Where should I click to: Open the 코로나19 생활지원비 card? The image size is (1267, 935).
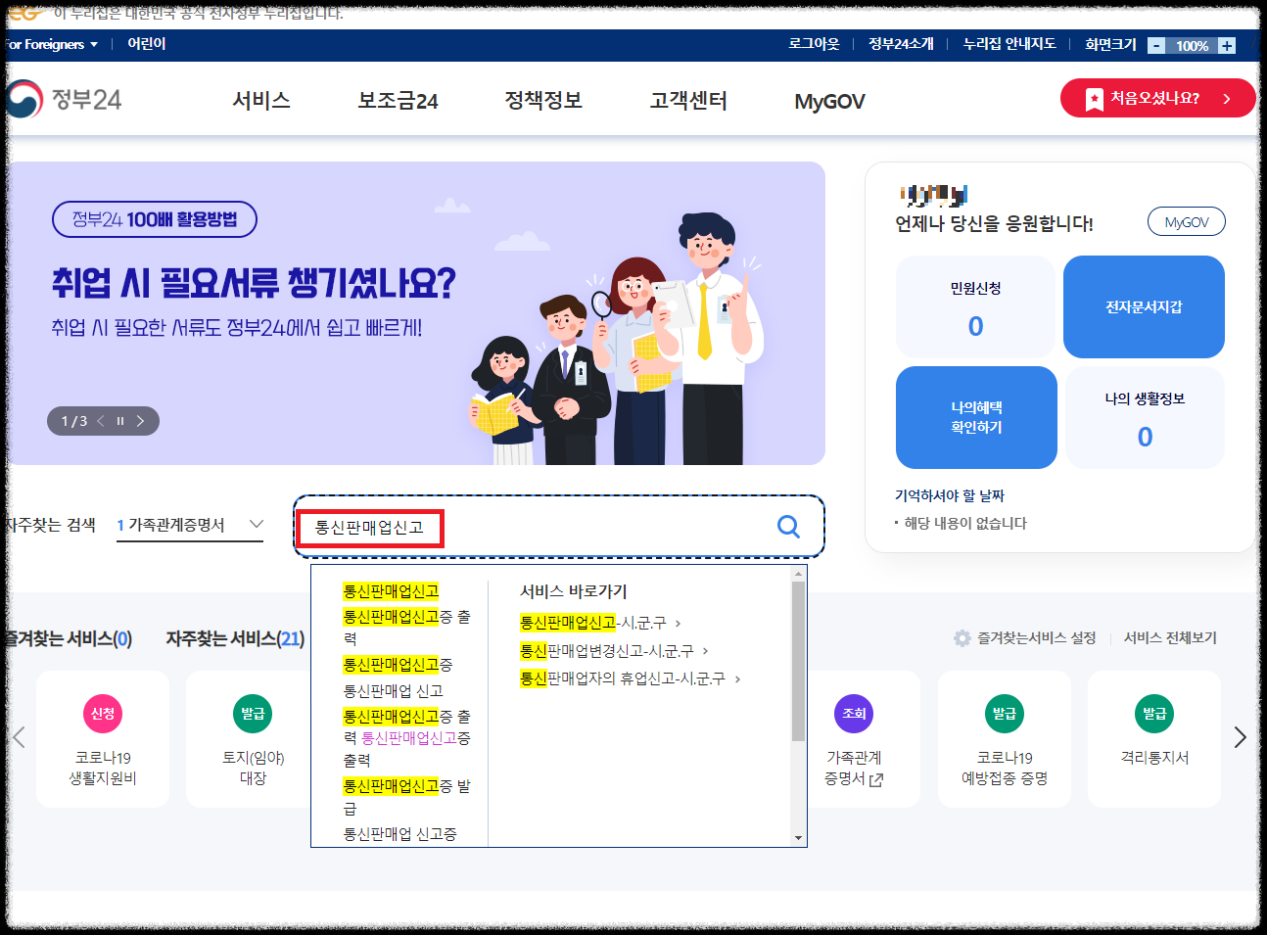pyautogui.click(x=103, y=739)
